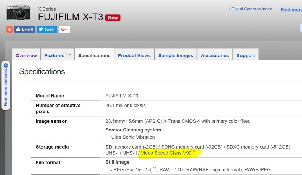Click the *1 footnote after V90
The height and width of the screenshot is (175, 302).
point(195,152)
